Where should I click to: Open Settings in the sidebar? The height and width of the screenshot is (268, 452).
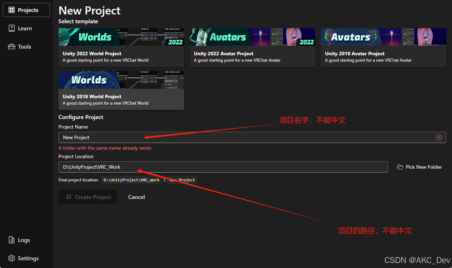click(26, 258)
